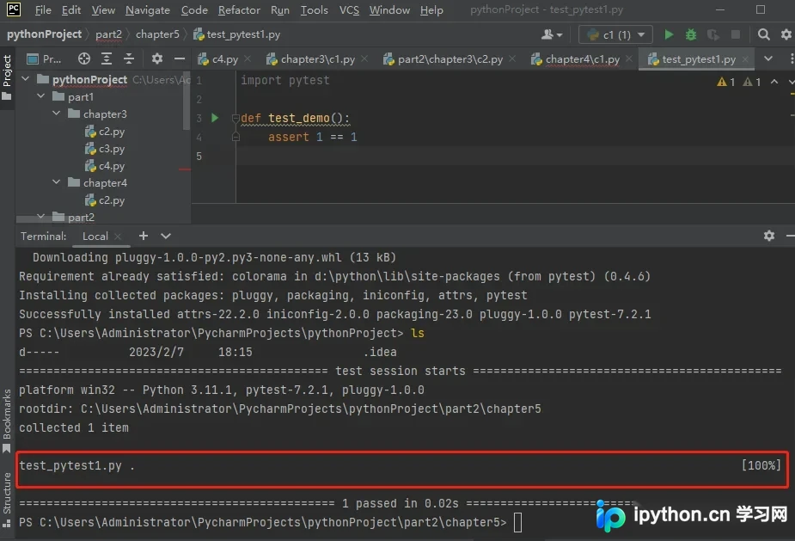This screenshot has height=541, width=795.
Task: Place cursor on 'assert 1 == 1' line
Action: tap(312, 137)
